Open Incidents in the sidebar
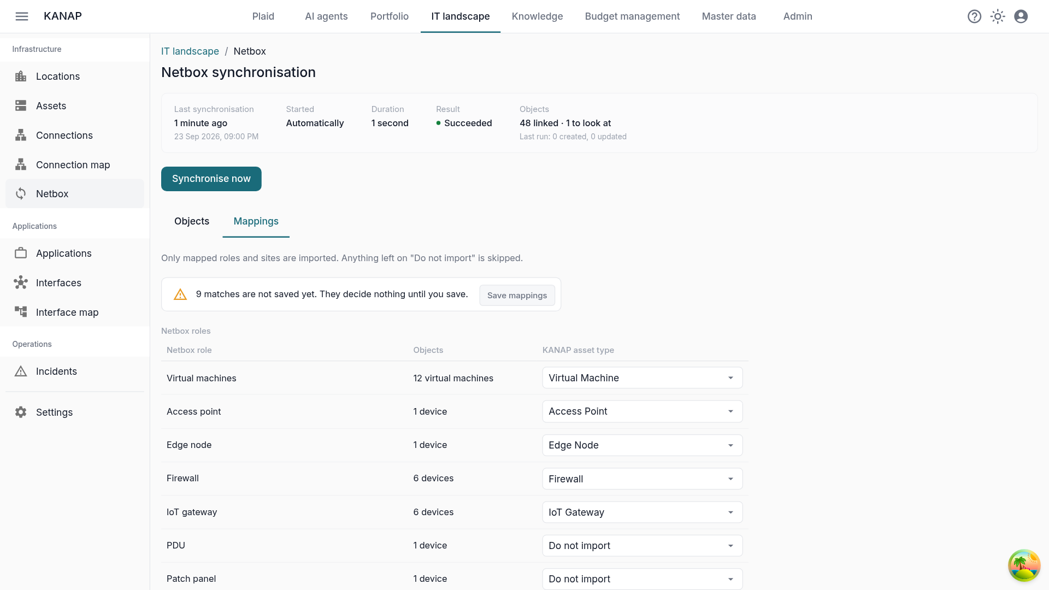This screenshot has width=1049, height=590. [x=75, y=371]
